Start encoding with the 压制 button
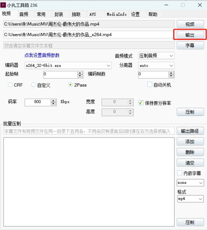Screen dimensions: 207x230 [x=190, y=112]
